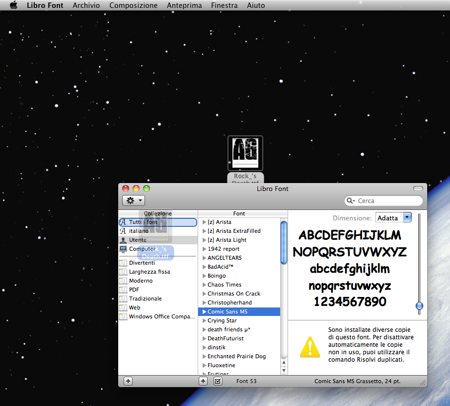Select the Tutti i font collection
450x406 pixels.
[x=157, y=222]
